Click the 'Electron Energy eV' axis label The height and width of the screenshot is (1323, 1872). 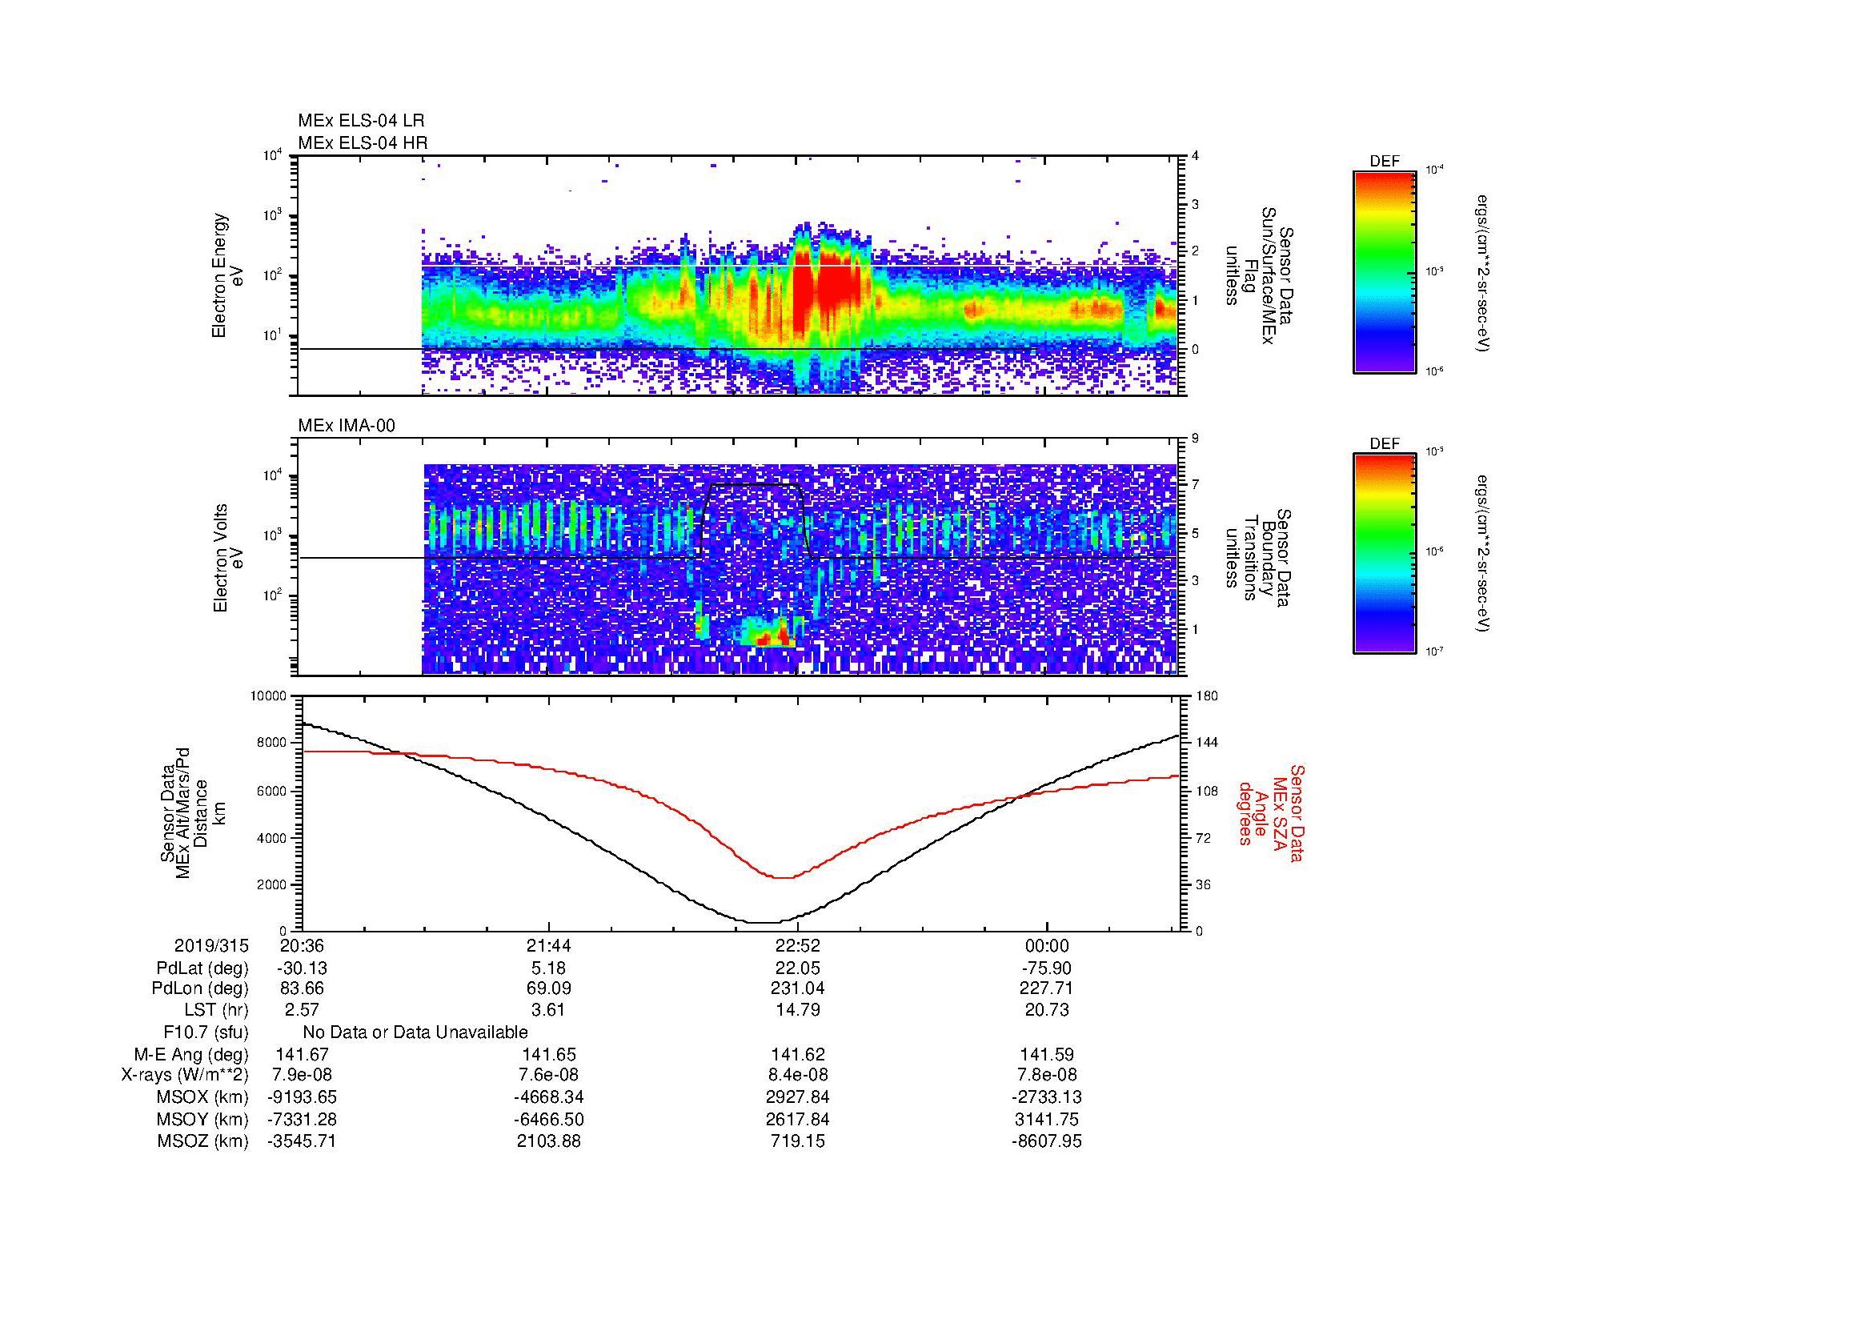point(227,275)
